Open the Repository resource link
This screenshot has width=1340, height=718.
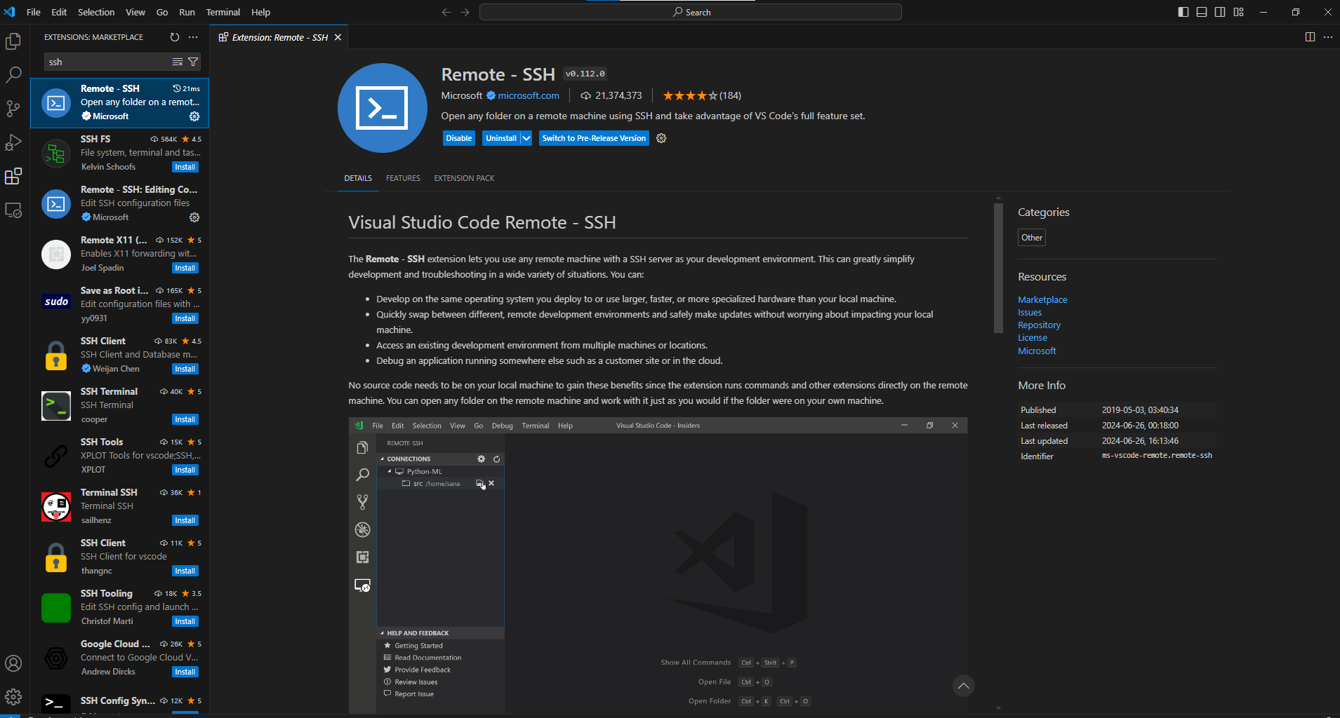coord(1039,325)
